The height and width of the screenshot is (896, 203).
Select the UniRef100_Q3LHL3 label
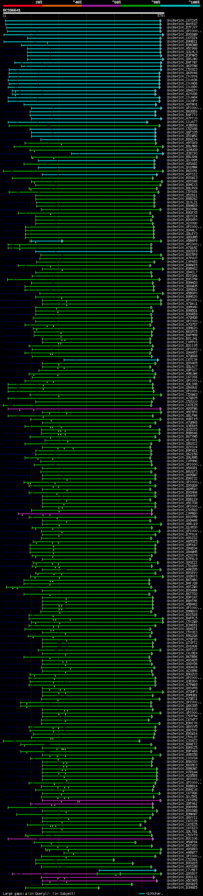click(x=182, y=52)
